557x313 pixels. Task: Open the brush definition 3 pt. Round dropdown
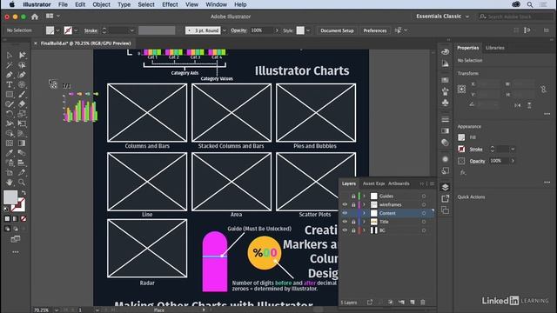225,30
